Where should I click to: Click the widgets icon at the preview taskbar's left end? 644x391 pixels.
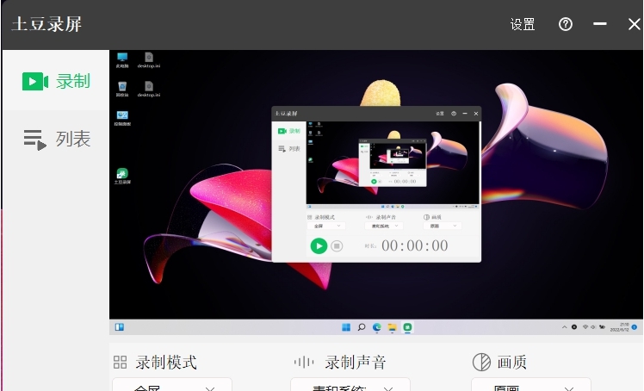(120, 327)
